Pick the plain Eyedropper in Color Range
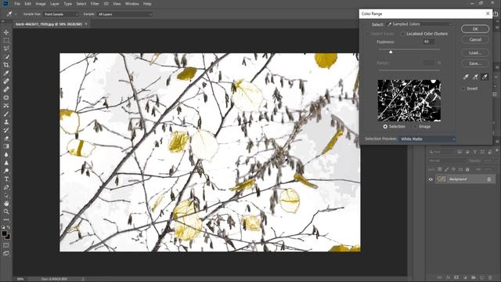The height and width of the screenshot is (282, 501). click(466, 77)
